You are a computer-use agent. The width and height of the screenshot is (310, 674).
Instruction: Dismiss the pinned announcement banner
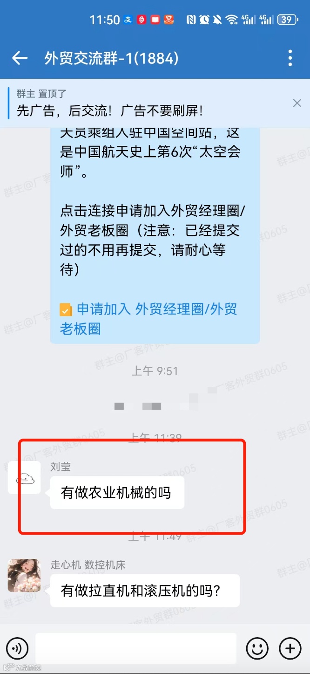[297, 103]
